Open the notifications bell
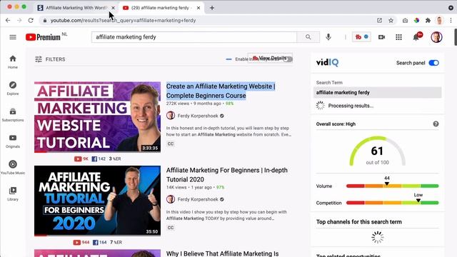Screen dimensions: 457x257 (x=416, y=37)
